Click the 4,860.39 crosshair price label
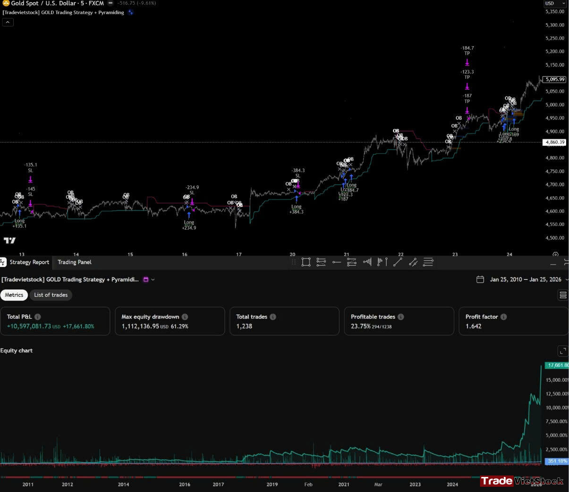This screenshot has height=492, width=569. 555,142
